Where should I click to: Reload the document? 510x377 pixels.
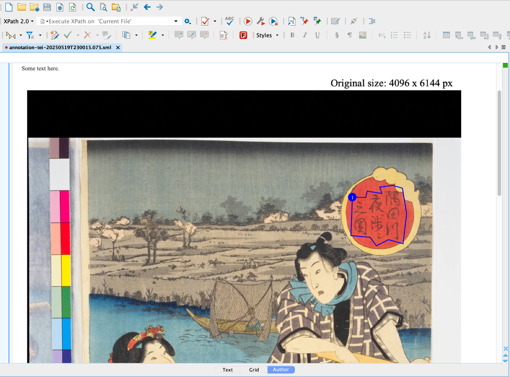pyautogui.click(x=72, y=7)
